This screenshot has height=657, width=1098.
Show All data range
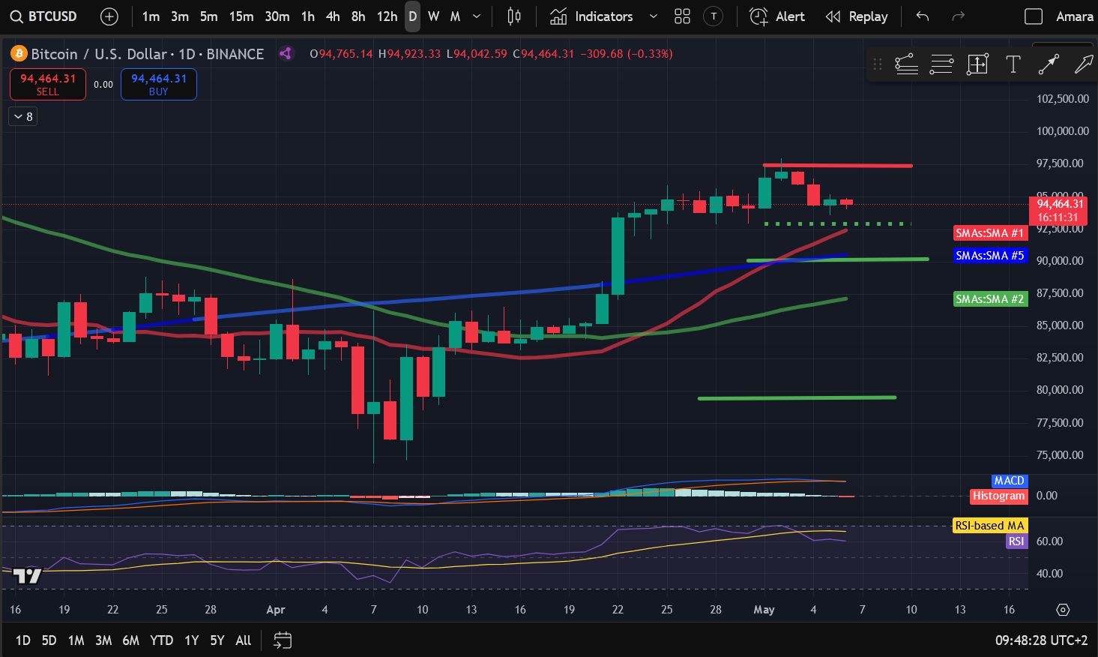244,640
